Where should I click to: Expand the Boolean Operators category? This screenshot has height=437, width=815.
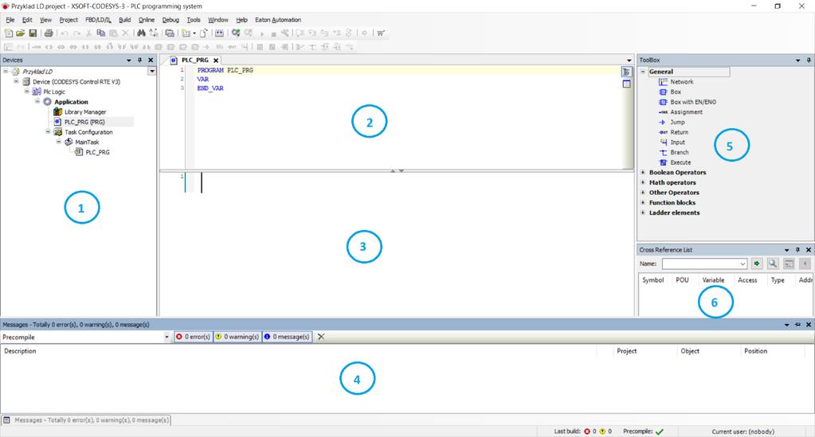643,173
